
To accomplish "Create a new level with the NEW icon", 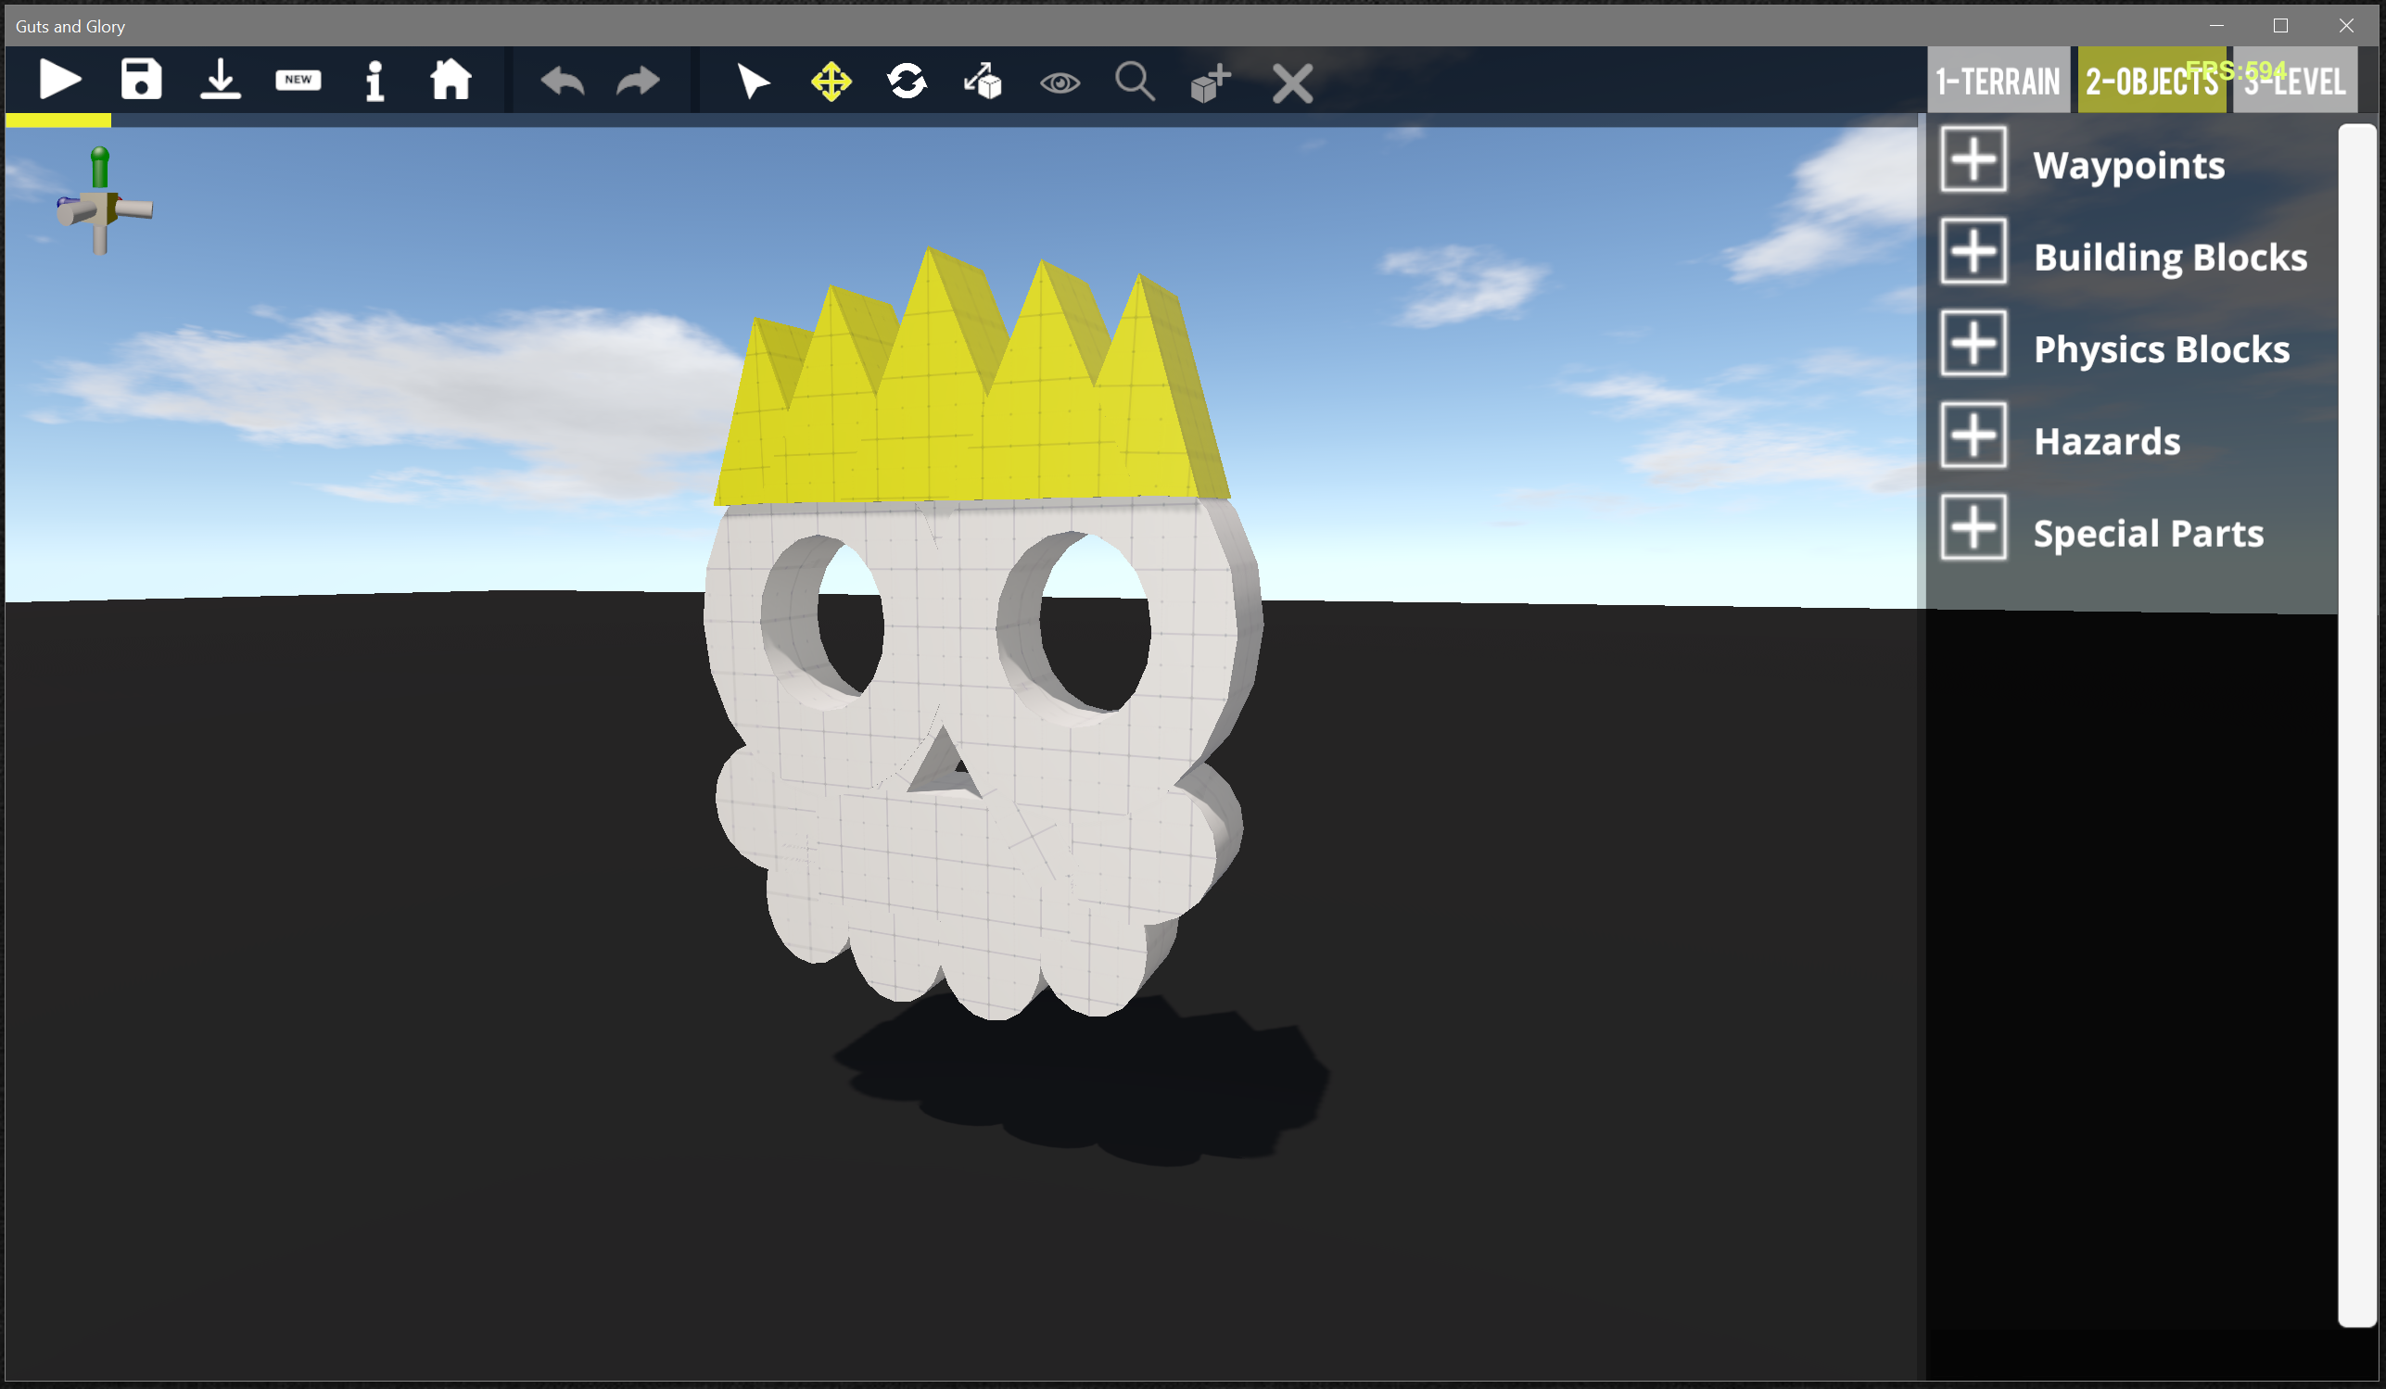I will coord(298,81).
